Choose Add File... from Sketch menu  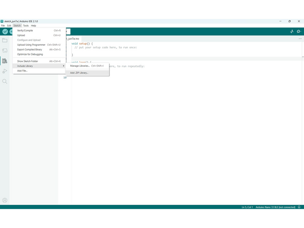39,71
